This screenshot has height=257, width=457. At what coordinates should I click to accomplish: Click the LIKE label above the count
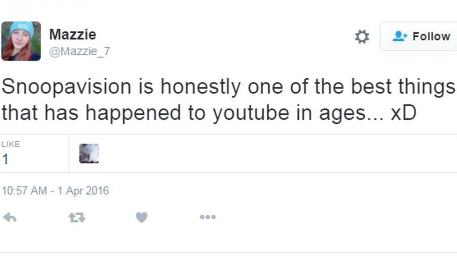[x=11, y=144]
